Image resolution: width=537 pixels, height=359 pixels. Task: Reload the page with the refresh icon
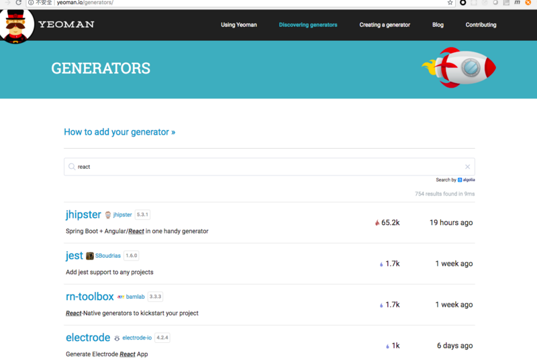click(x=19, y=3)
